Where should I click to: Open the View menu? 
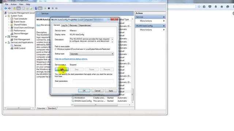(x=21, y=4)
